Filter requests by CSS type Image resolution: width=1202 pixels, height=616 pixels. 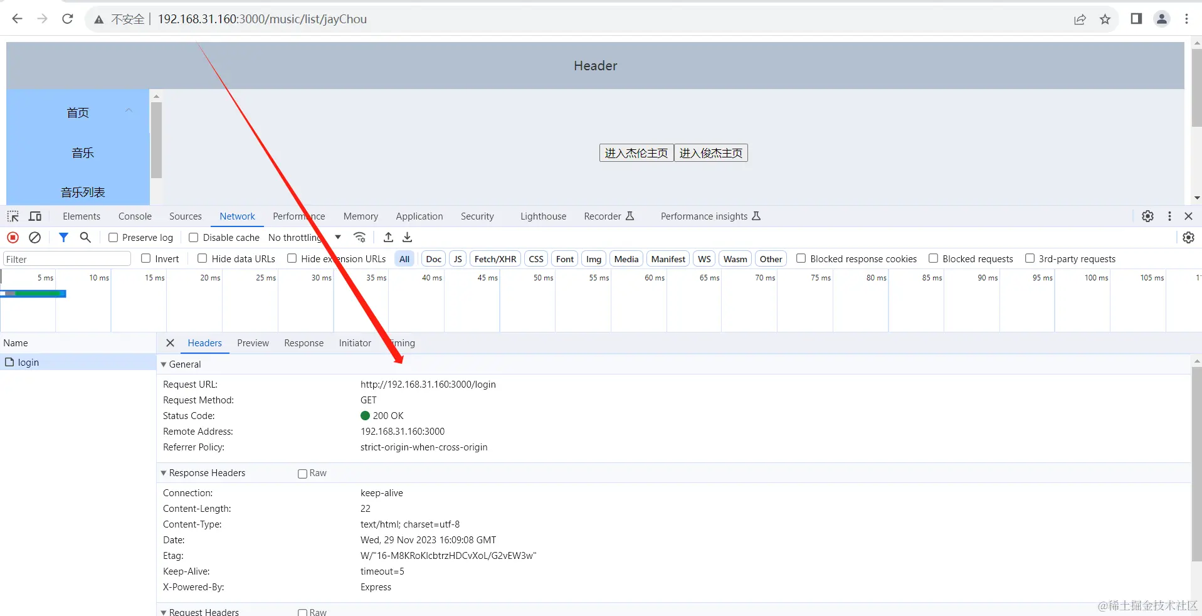pyautogui.click(x=536, y=259)
